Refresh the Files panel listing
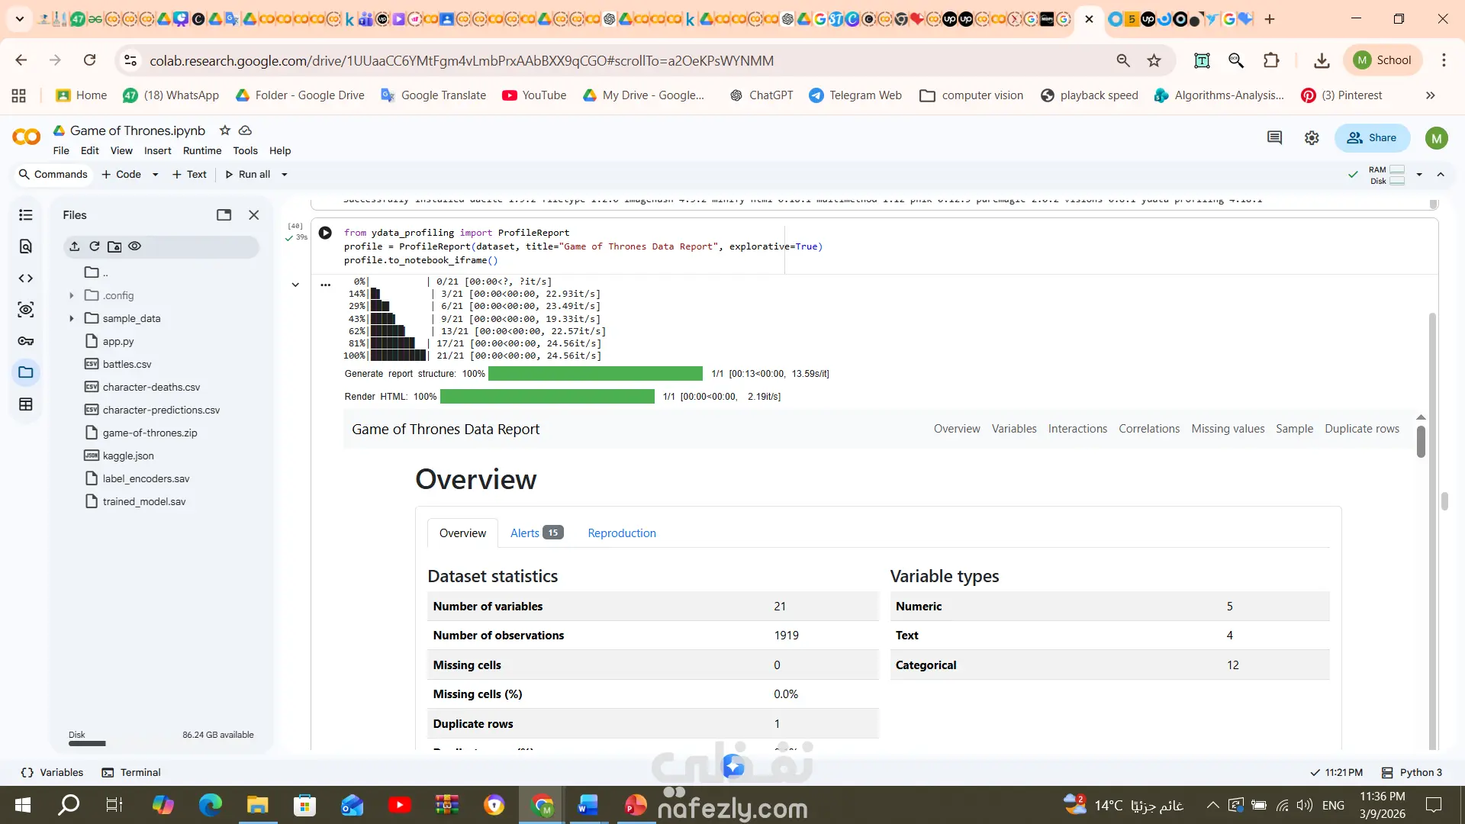The height and width of the screenshot is (824, 1465). point(95,246)
